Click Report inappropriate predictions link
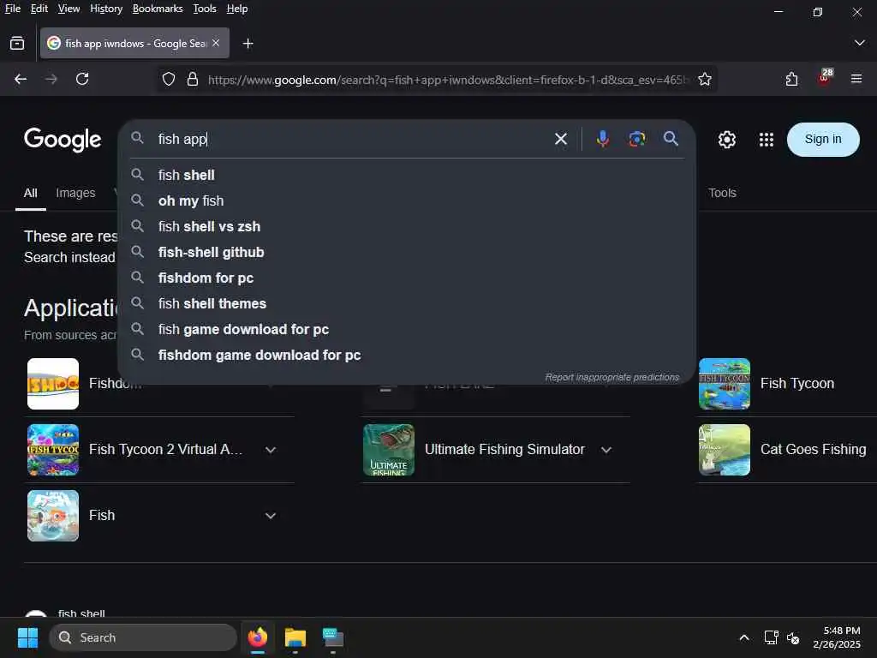Viewport: 877px width, 658px height. point(612,377)
